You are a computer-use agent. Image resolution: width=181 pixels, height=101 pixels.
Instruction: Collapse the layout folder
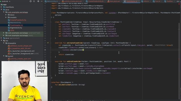click(x=4, y=56)
